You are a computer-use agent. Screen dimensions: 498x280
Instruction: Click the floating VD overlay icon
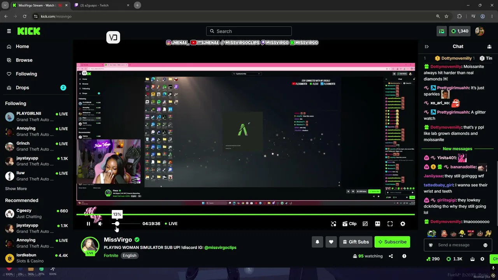[113, 37]
